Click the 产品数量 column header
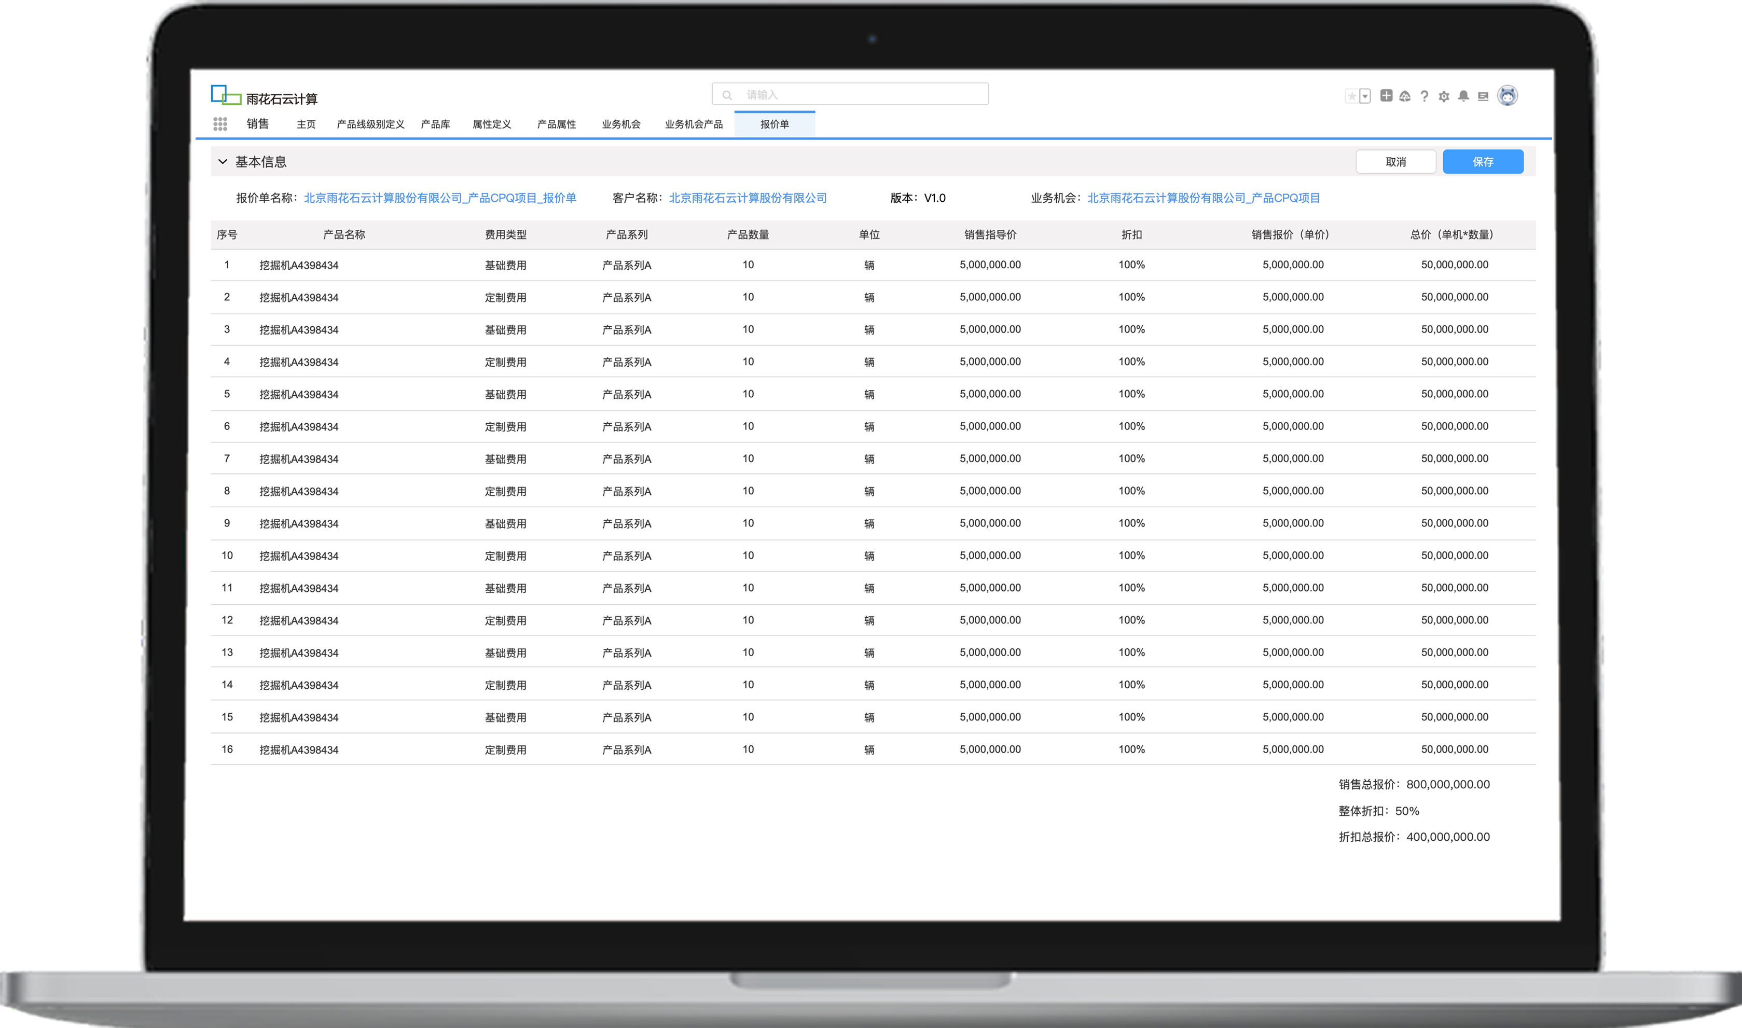The width and height of the screenshot is (1742, 1028). pyautogui.click(x=748, y=235)
